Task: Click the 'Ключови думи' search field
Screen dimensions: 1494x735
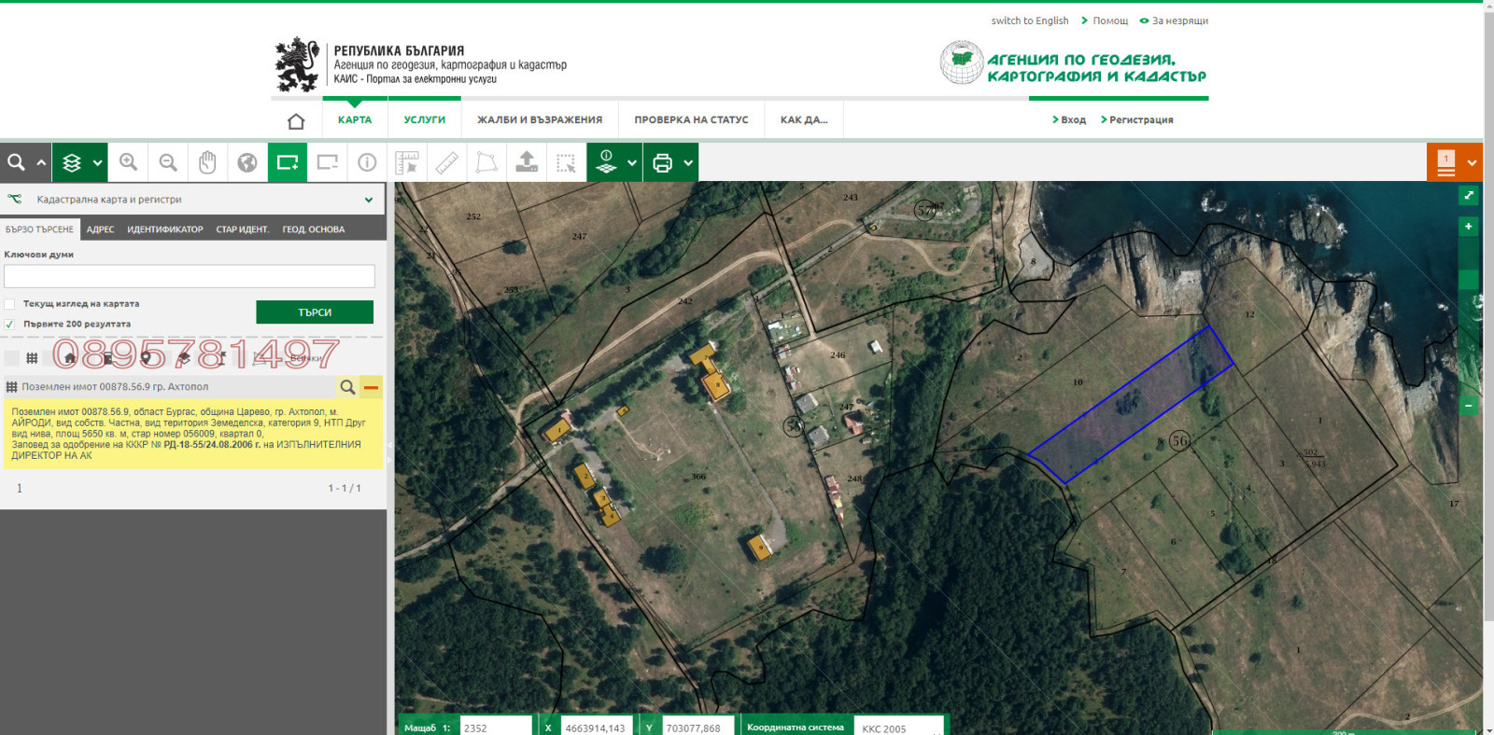Action: (x=190, y=276)
